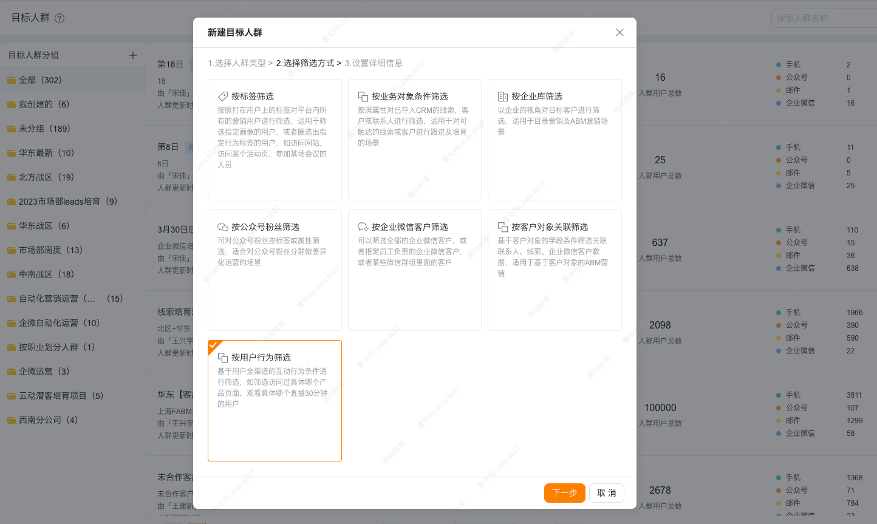Click user total 637

(660, 243)
